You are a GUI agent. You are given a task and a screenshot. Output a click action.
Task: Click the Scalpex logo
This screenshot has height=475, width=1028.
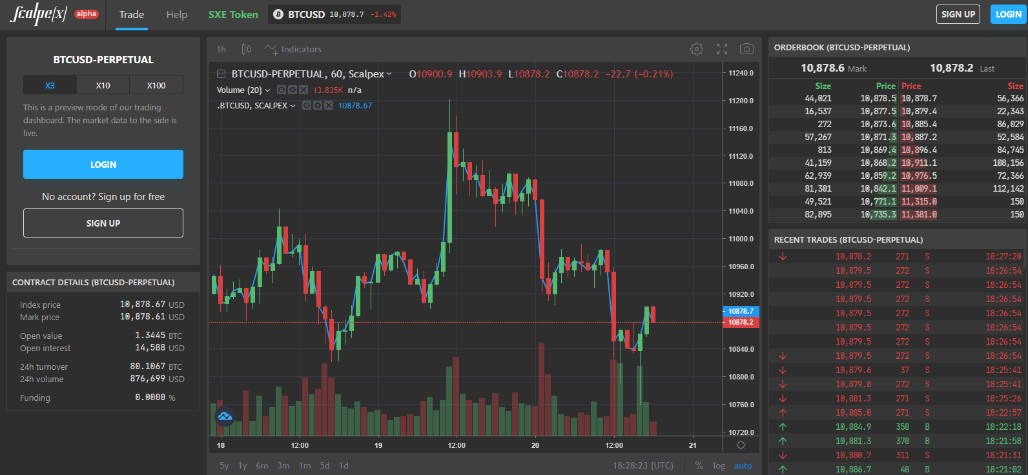(x=39, y=14)
